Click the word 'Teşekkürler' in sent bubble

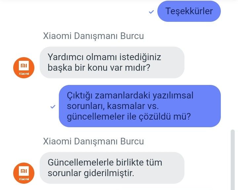coord(189,11)
